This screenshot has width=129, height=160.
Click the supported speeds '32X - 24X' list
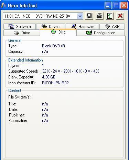71,71
